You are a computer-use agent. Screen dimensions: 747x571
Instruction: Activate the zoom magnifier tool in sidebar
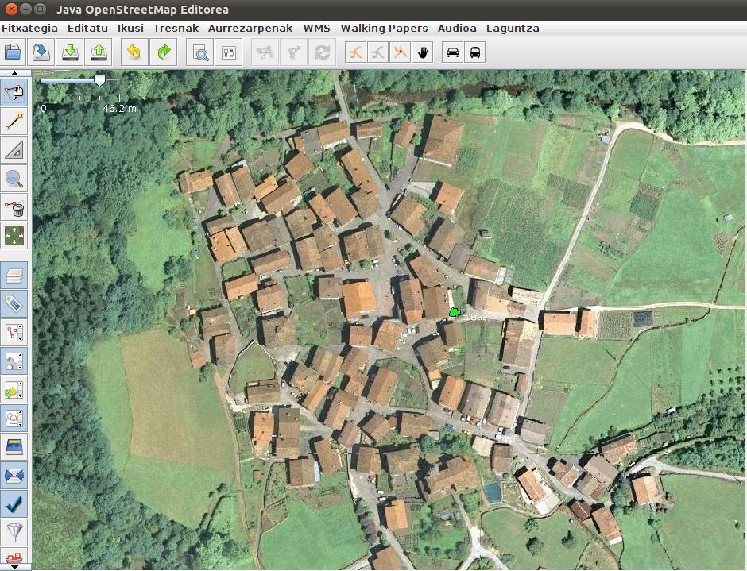14,179
